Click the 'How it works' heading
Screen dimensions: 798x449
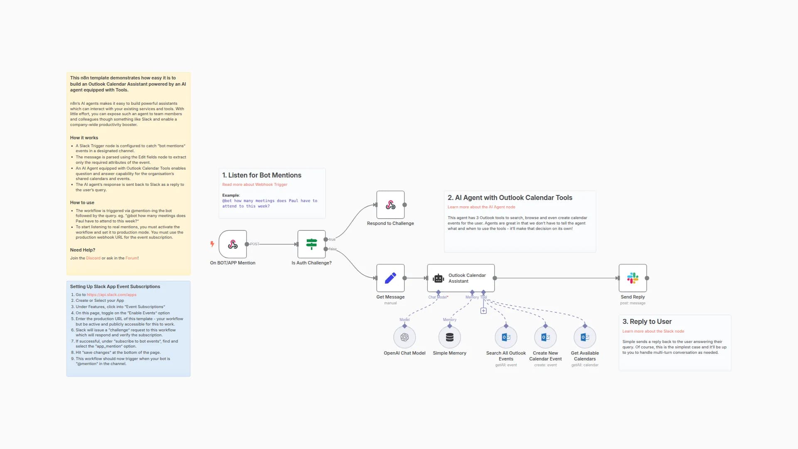tap(84, 138)
